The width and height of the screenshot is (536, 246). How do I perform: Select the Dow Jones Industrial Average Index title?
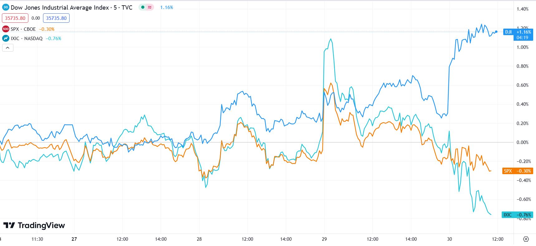tap(71, 7)
